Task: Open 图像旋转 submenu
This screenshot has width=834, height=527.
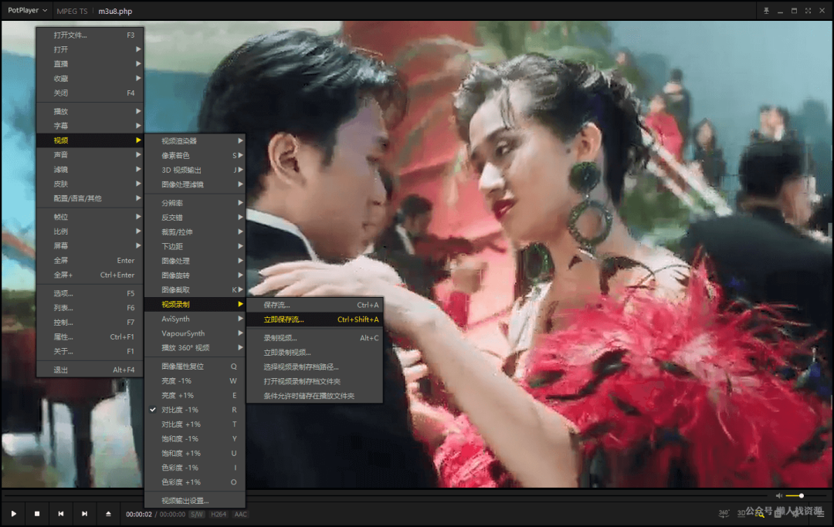Action: coord(195,275)
